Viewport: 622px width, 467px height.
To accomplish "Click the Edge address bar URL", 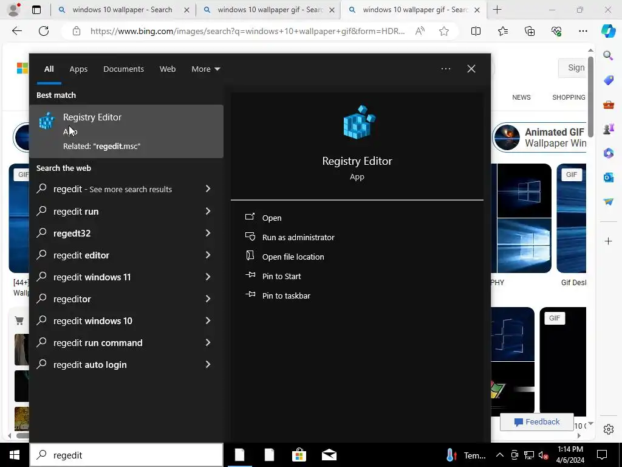I will 248,31.
